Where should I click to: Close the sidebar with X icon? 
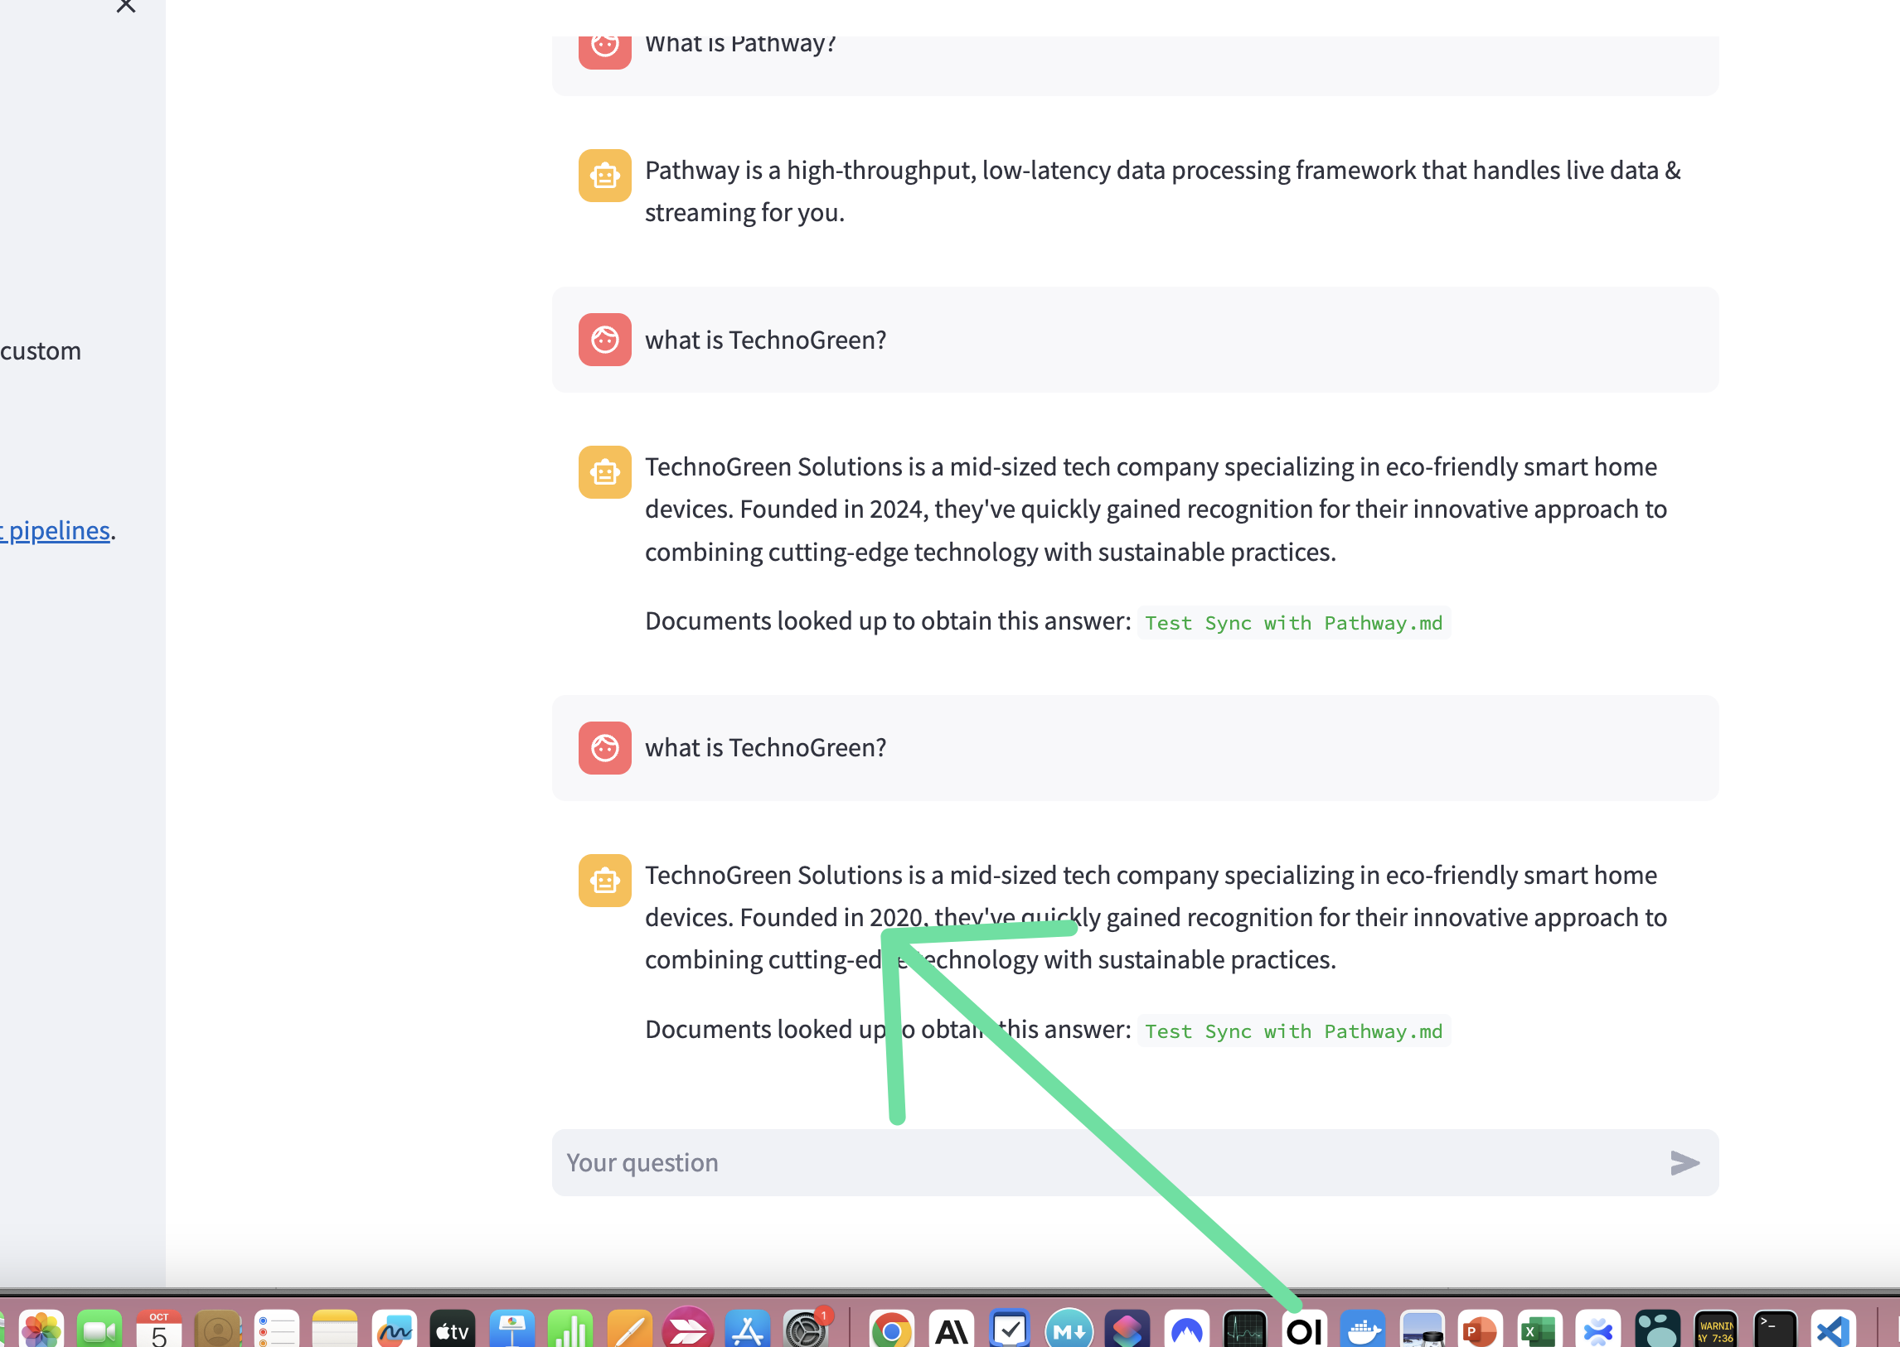pyautogui.click(x=126, y=7)
